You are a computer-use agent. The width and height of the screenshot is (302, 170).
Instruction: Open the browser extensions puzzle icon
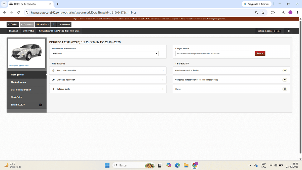click(273, 12)
